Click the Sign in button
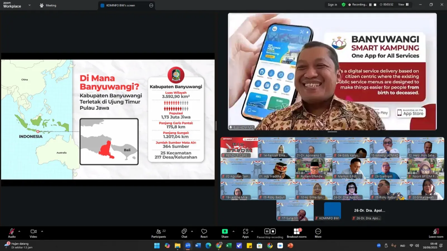 tap(332, 5)
